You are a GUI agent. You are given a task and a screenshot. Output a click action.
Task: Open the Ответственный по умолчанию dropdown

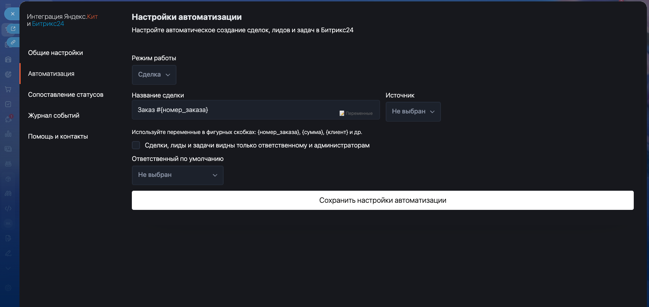(178, 175)
